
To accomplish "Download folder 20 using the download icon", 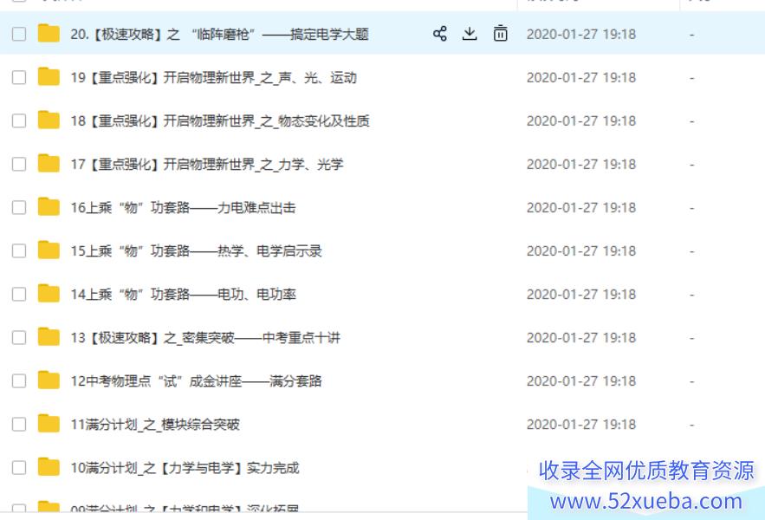I will coord(470,34).
